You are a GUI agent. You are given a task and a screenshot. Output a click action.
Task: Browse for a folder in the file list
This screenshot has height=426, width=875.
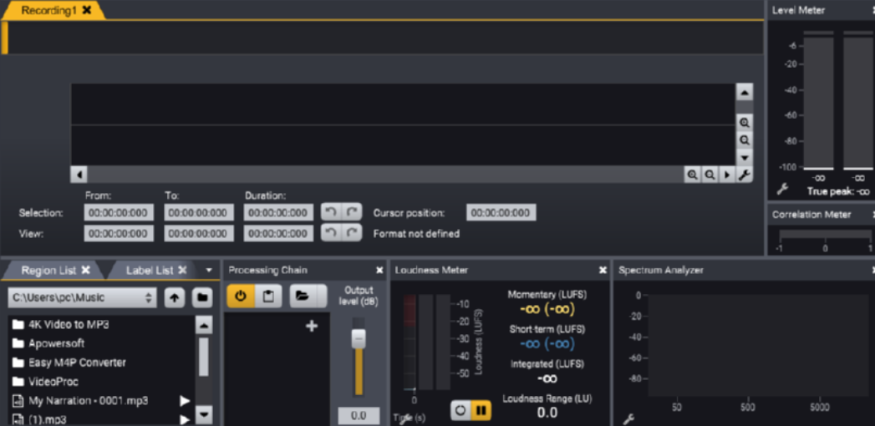tap(202, 297)
